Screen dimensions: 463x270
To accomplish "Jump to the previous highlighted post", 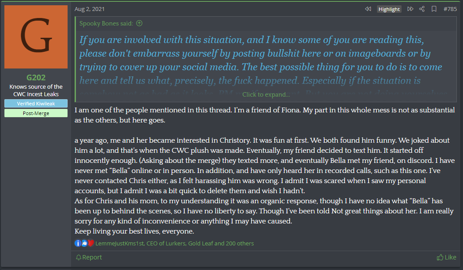I will click(368, 9).
